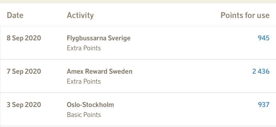Click the blank header space between Activity and Points

157,15
